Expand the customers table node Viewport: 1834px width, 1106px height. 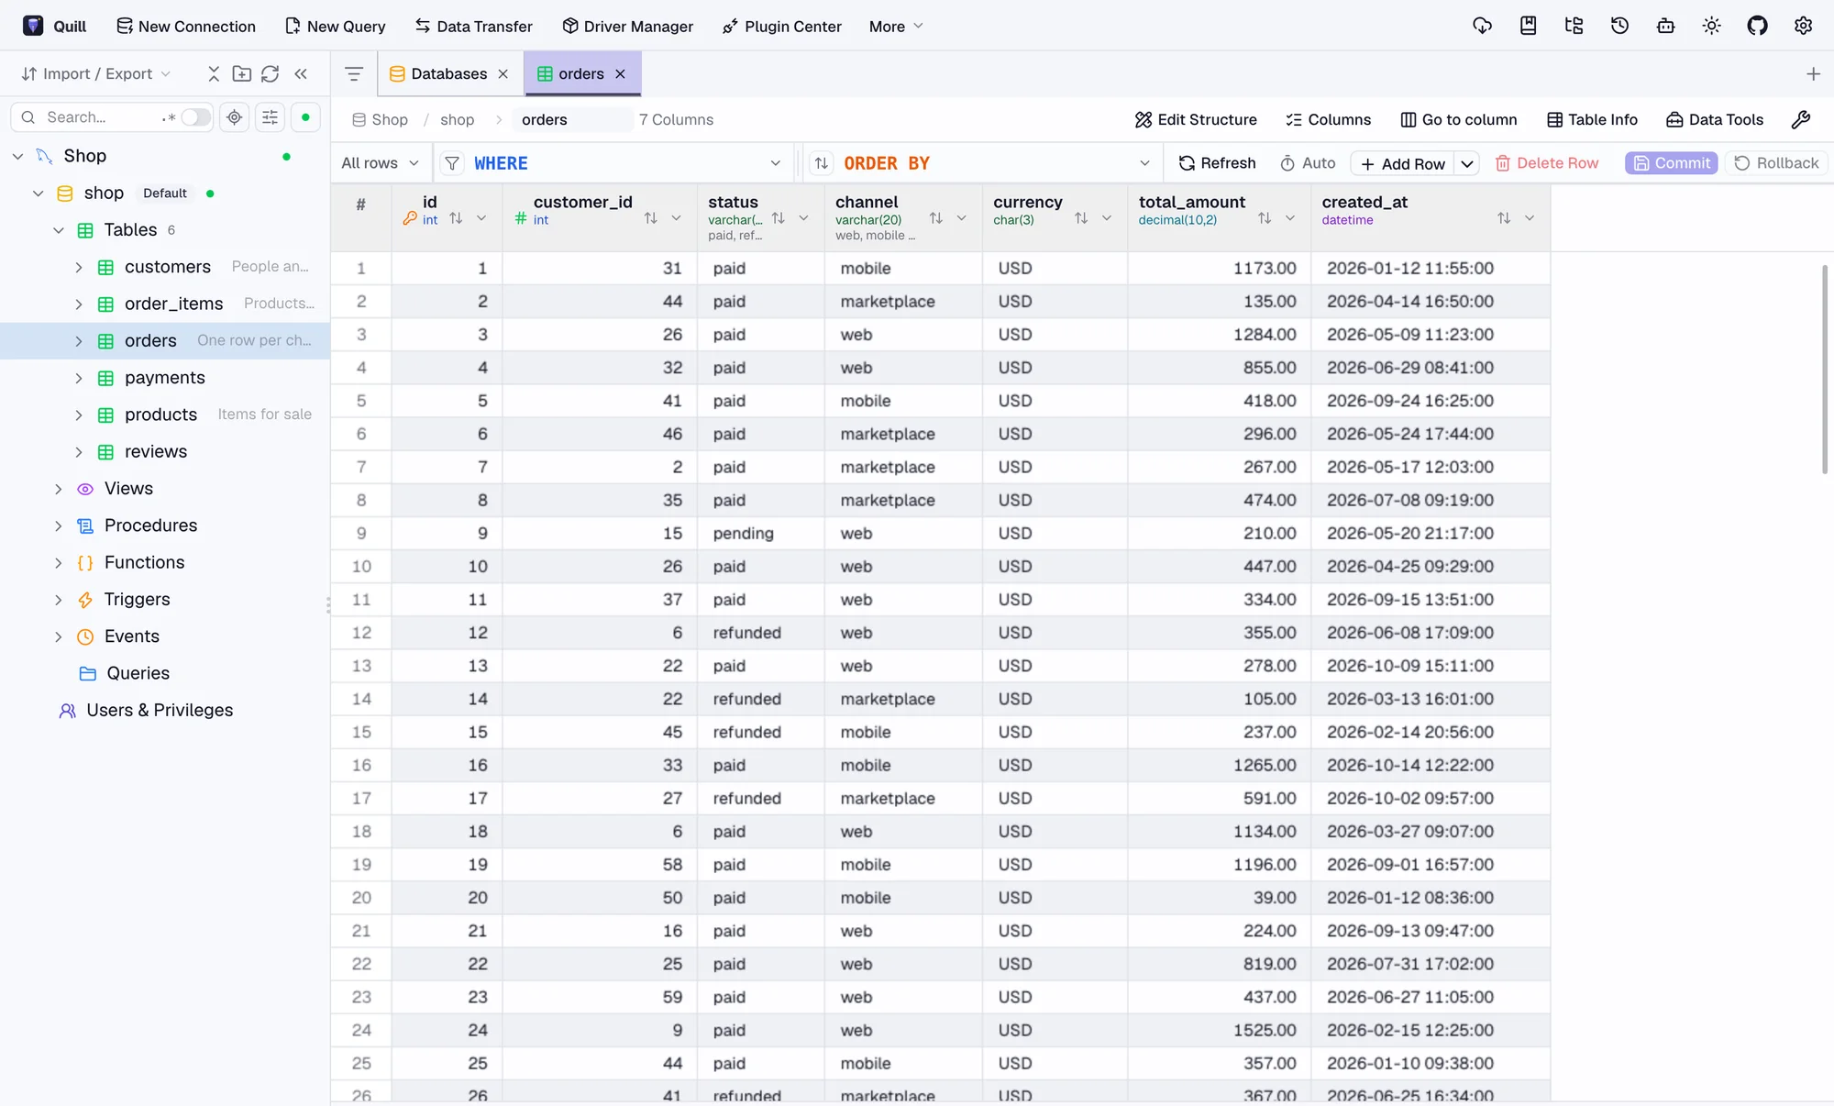[x=79, y=267]
